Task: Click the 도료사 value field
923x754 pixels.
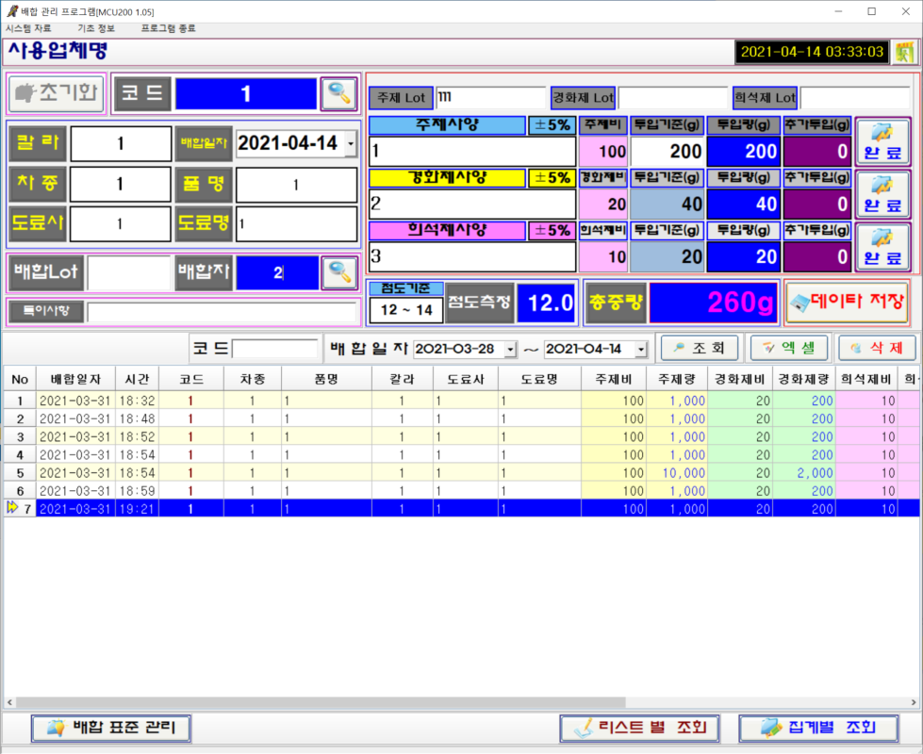Action: (x=121, y=223)
